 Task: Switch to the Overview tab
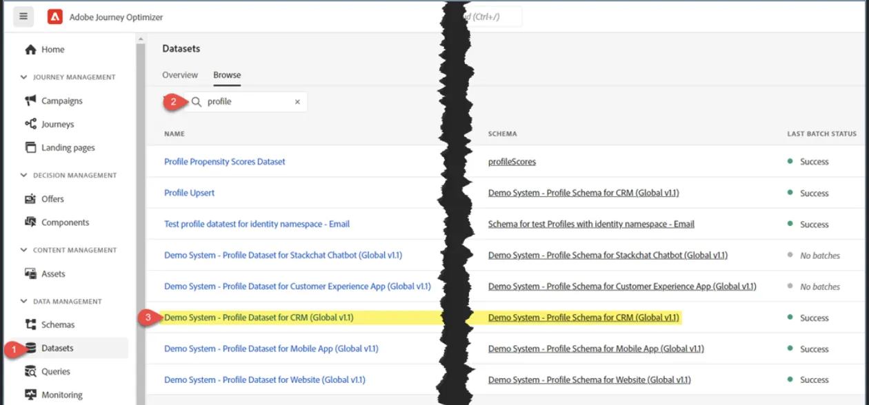point(180,75)
